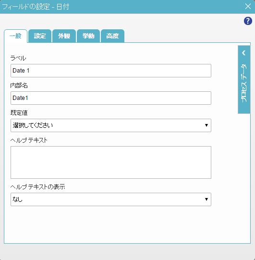Show the 高度 tab
Image resolution: width=255 pixels, height=260 pixels.
pyautogui.click(x=112, y=36)
